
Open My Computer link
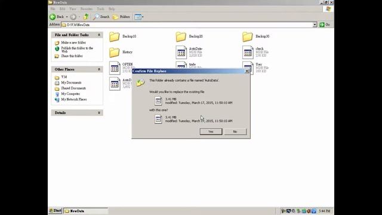click(70, 94)
